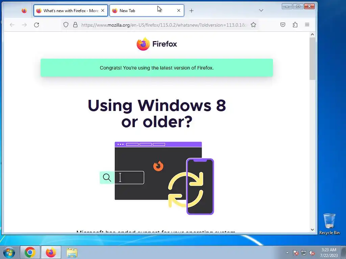Click the vertical scrollbar thumb
The height and width of the screenshot is (259, 346).
(312, 59)
